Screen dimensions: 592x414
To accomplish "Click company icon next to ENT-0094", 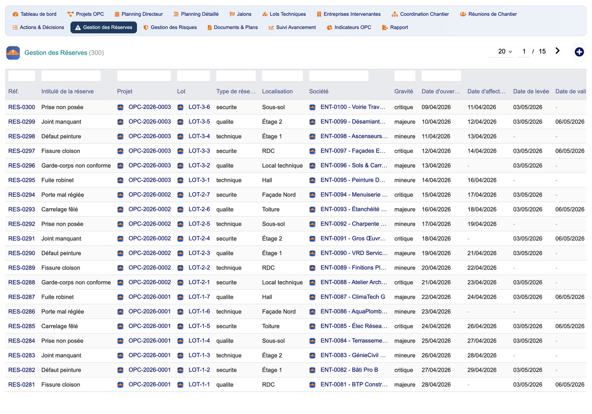I will point(312,195).
